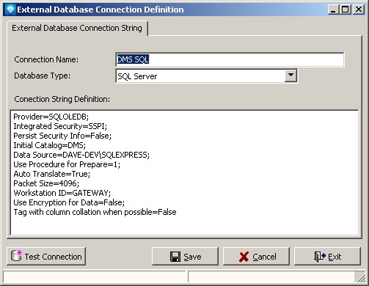Select the SQL Server combo box
The height and width of the screenshot is (286, 369).
pyautogui.click(x=207, y=76)
